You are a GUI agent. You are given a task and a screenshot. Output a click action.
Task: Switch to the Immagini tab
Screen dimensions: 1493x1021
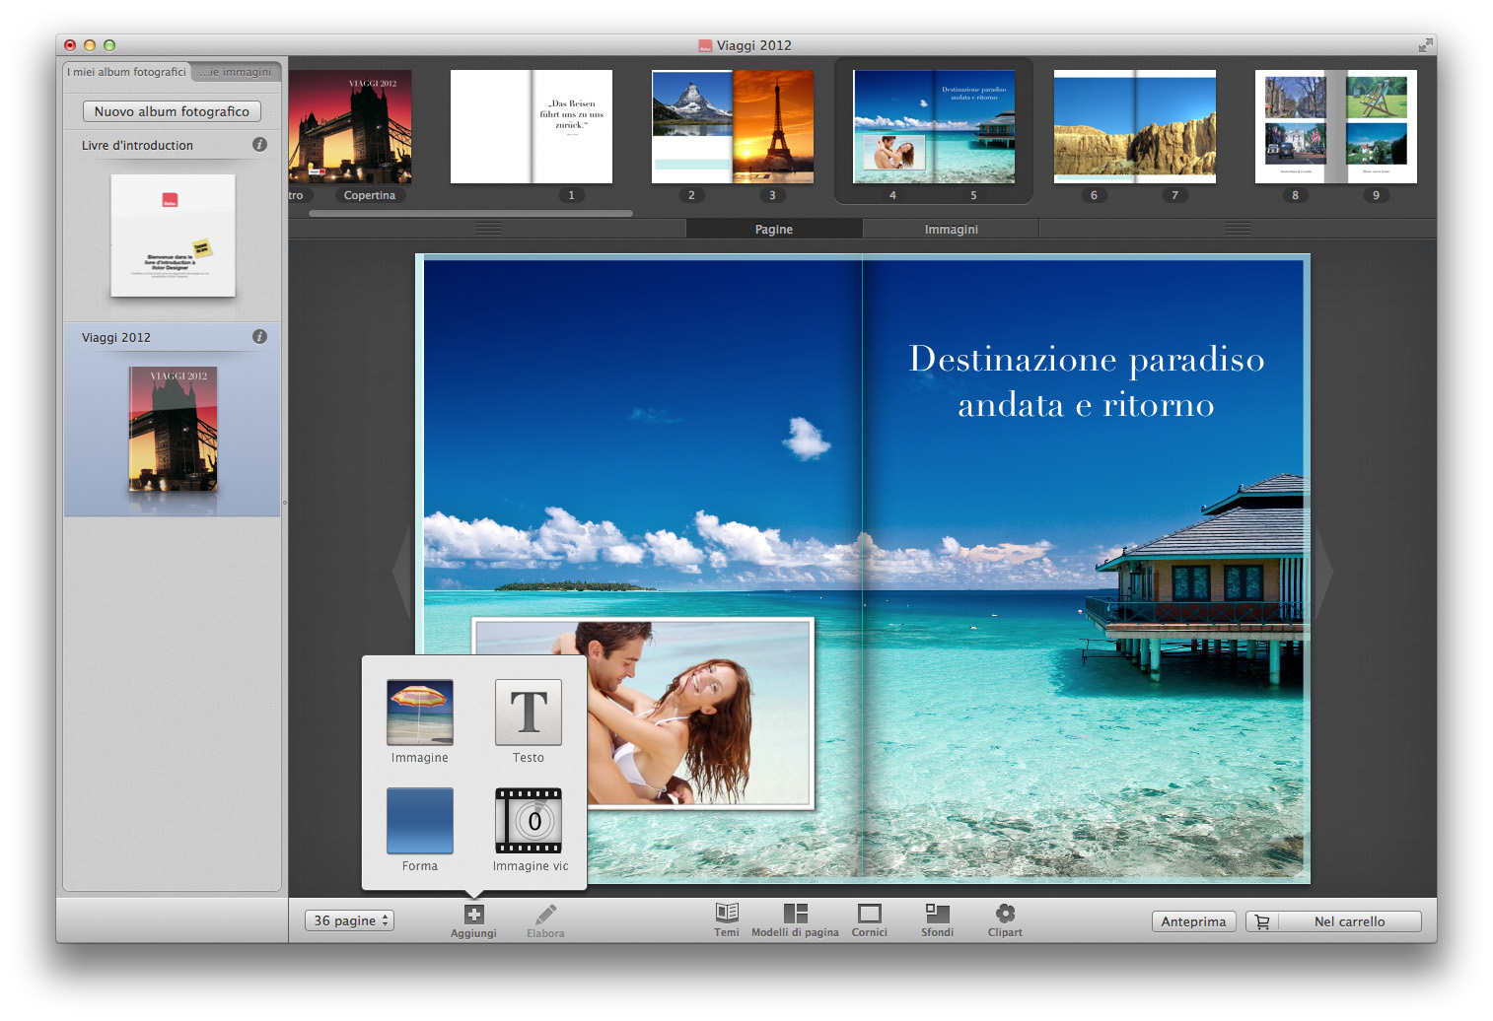coord(951,230)
